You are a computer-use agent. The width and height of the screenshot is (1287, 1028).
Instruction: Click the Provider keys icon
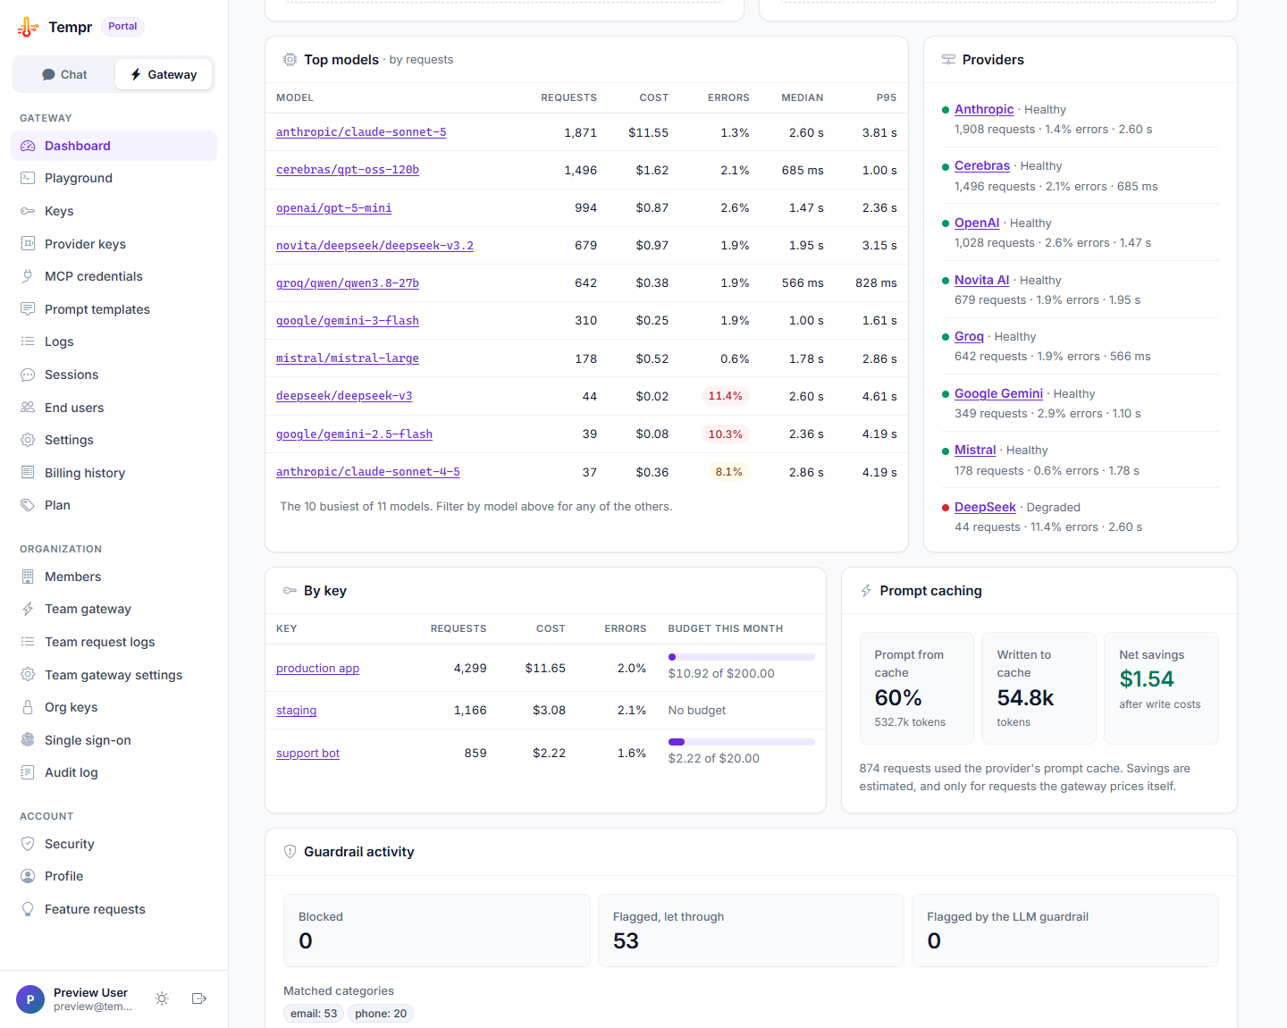pyautogui.click(x=28, y=244)
